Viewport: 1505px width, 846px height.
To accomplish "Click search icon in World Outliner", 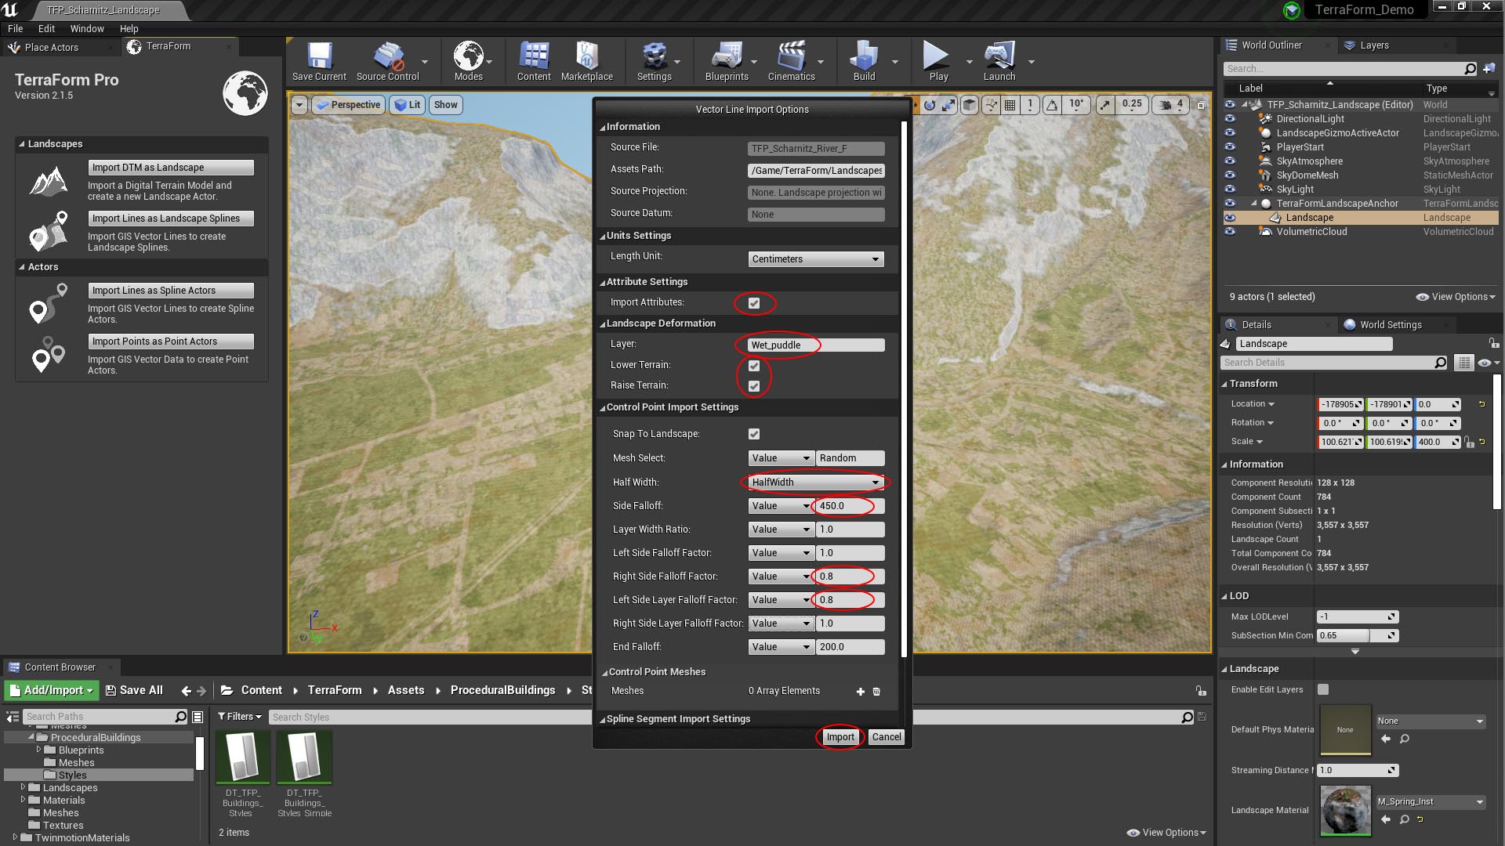I will click(x=1470, y=69).
